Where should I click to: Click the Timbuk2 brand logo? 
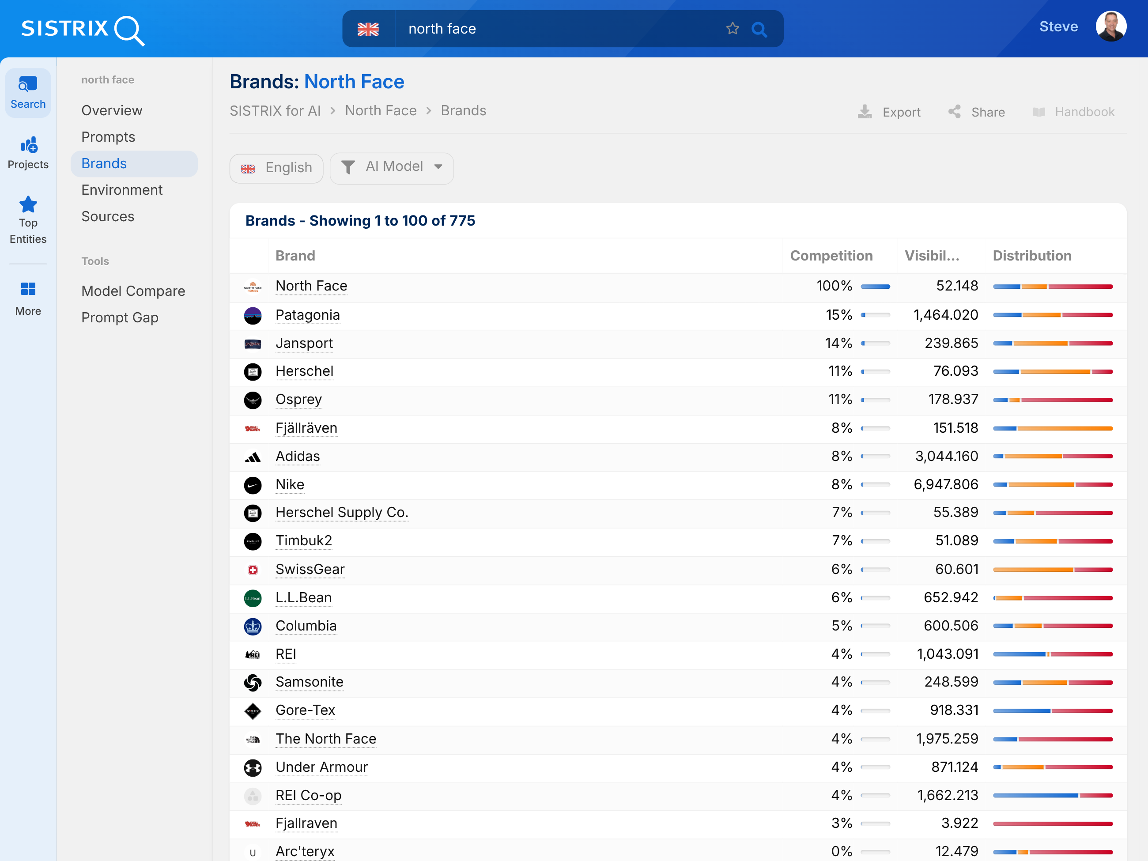253,541
